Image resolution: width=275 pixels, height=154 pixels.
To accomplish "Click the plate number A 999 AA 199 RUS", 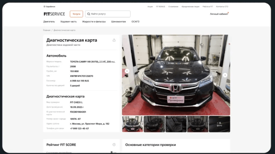I will pos(79,81).
